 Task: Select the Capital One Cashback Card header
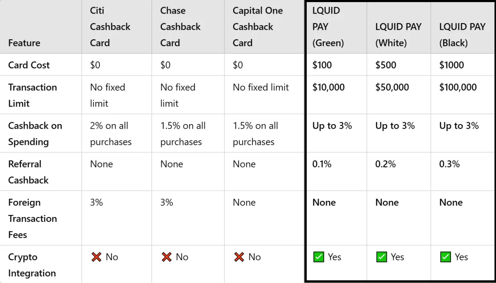258,27
